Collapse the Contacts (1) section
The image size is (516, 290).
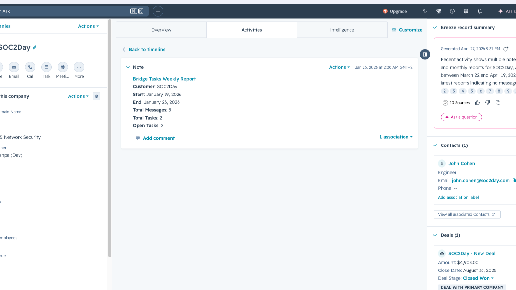click(x=435, y=145)
